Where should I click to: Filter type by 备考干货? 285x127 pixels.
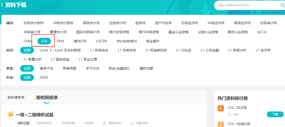[x=47, y=69]
